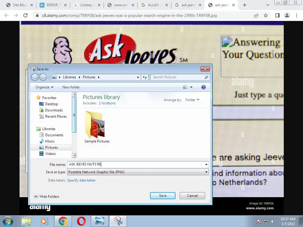Viewport: 303px width, 227px height.
Task: Click the share page icon in Chrome
Action: point(256,15)
